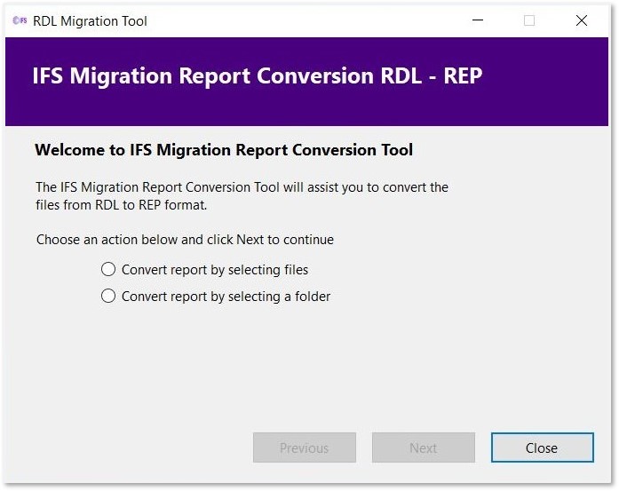Click the description line starting 'The IFS Migration Report'
619x491 pixels.
click(242, 187)
